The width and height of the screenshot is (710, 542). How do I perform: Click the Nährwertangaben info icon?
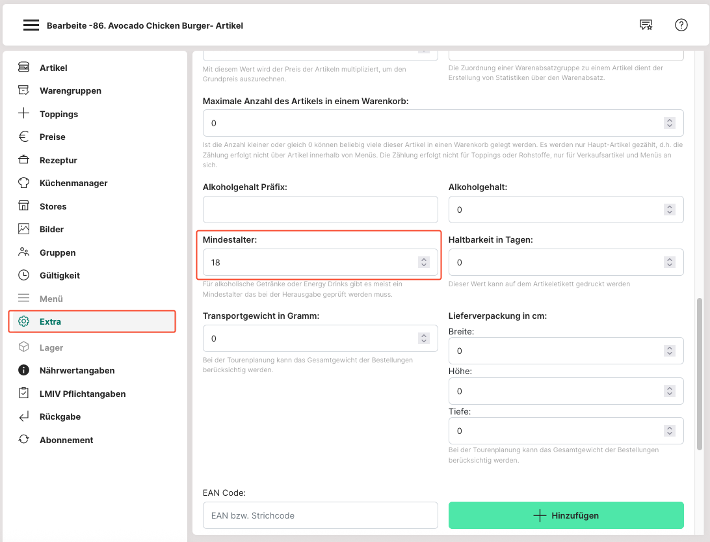click(x=24, y=370)
